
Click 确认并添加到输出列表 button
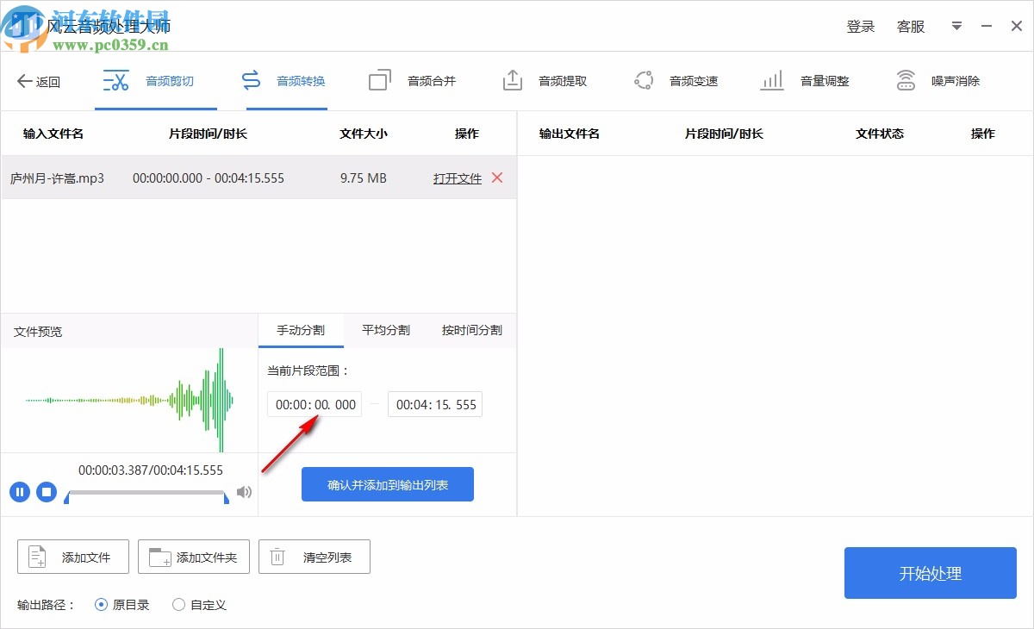[x=387, y=484]
